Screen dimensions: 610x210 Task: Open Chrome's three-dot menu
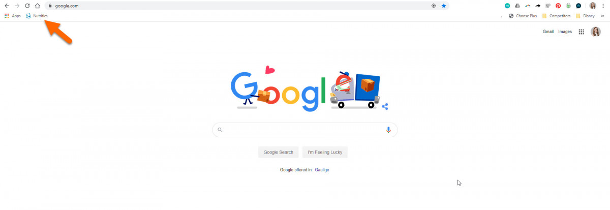tap(603, 6)
